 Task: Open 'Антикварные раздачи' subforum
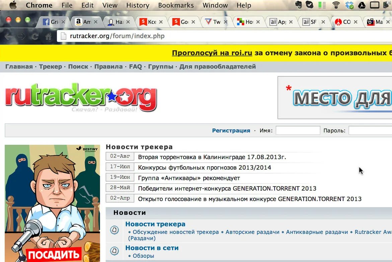click(x=317, y=232)
